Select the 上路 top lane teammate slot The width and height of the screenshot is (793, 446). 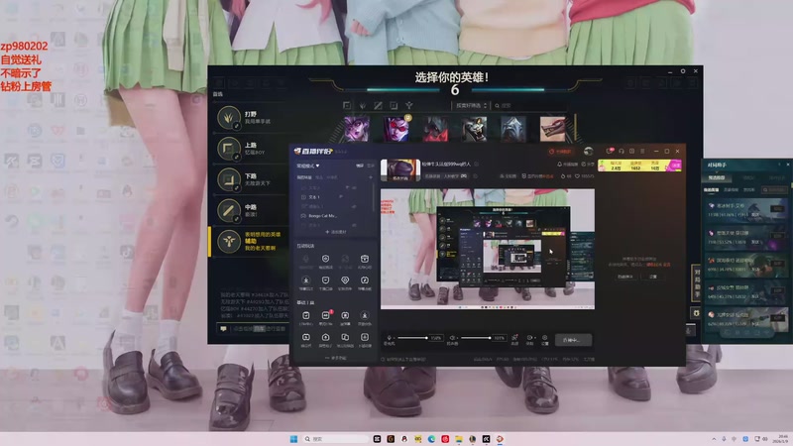point(251,149)
